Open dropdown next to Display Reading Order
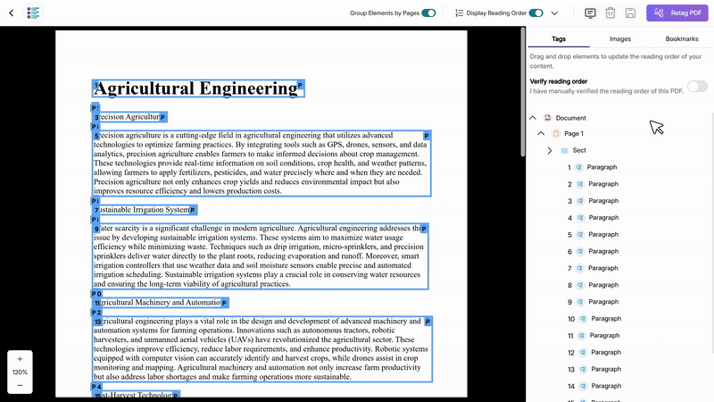Screen dimensions: 714x402 click(x=555, y=13)
